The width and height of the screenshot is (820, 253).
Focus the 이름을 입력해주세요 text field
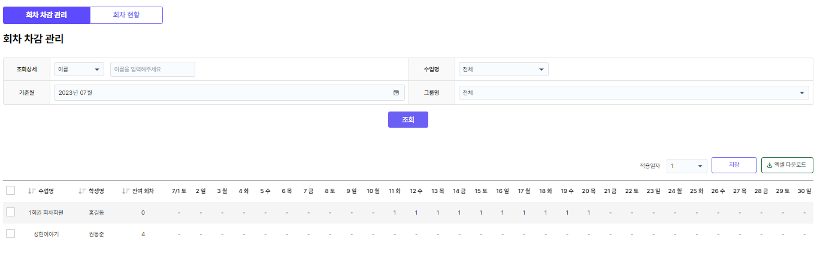tap(153, 70)
